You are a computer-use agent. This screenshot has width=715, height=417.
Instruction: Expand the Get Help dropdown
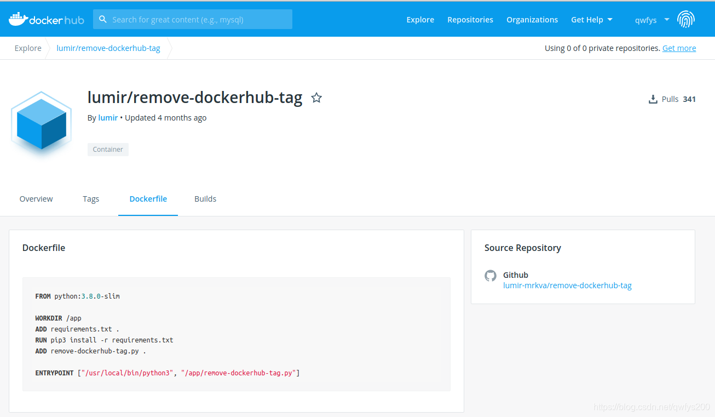(x=592, y=20)
